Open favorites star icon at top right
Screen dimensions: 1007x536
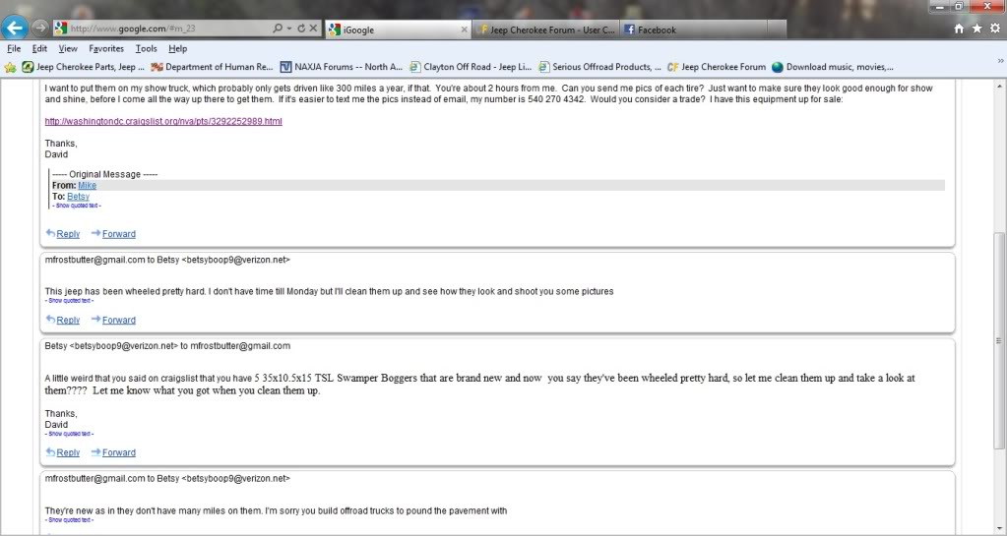point(976,29)
